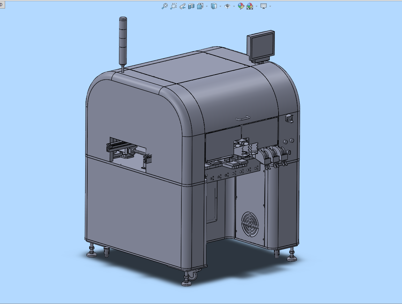Expand the Hide/Show Items dropdown arrow

point(234,6)
